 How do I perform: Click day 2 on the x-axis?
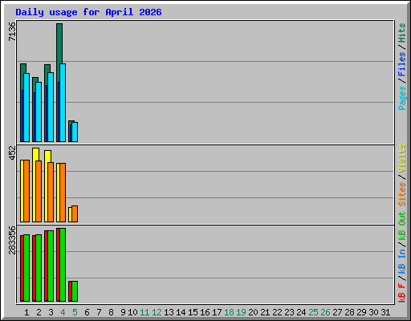39,312
